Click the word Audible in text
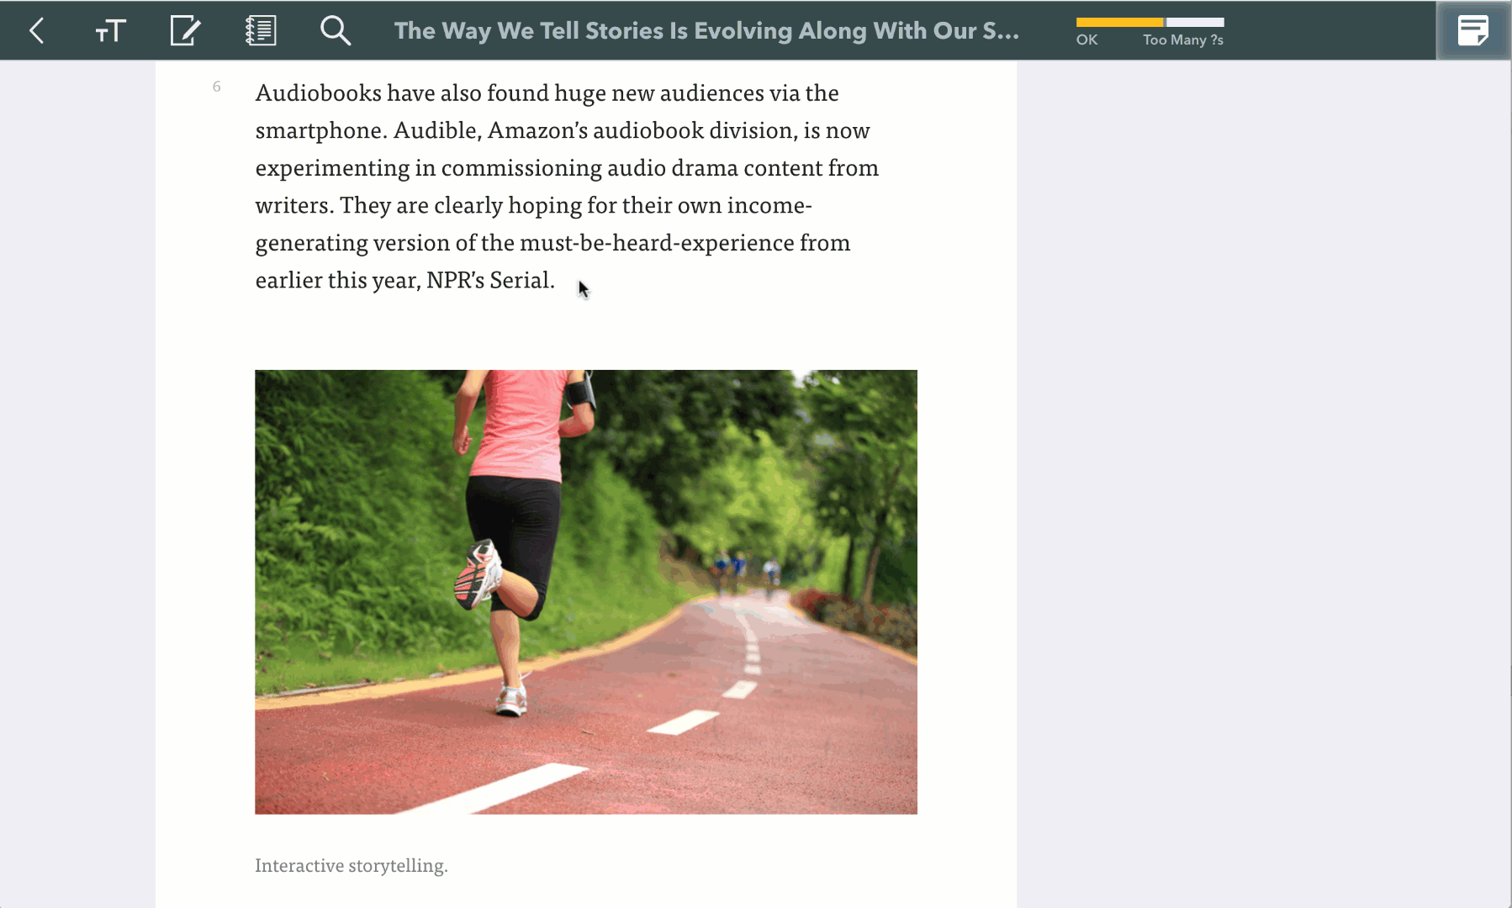 point(437,130)
